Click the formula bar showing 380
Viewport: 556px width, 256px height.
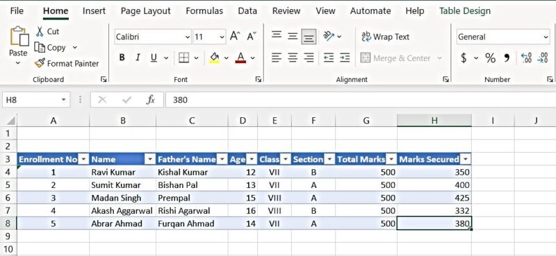tap(361, 100)
